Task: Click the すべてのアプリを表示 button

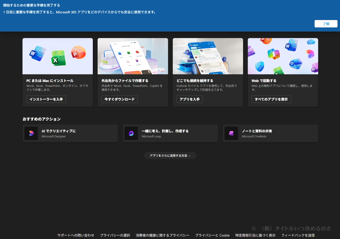Action: (x=271, y=99)
